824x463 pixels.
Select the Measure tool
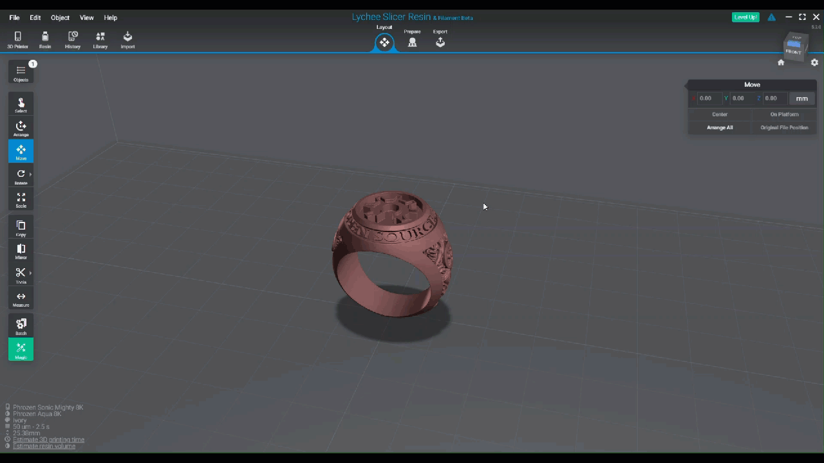pyautogui.click(x=21, y=298)
